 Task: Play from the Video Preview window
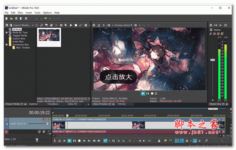tap(143, 94)
